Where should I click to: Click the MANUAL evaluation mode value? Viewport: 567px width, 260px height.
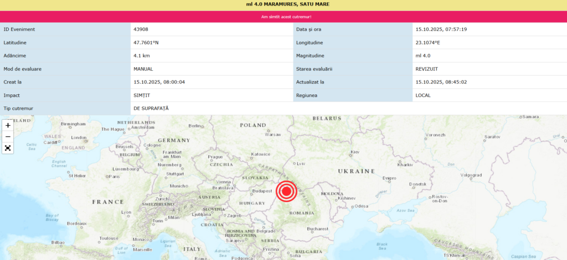click(x=143, y=69)
